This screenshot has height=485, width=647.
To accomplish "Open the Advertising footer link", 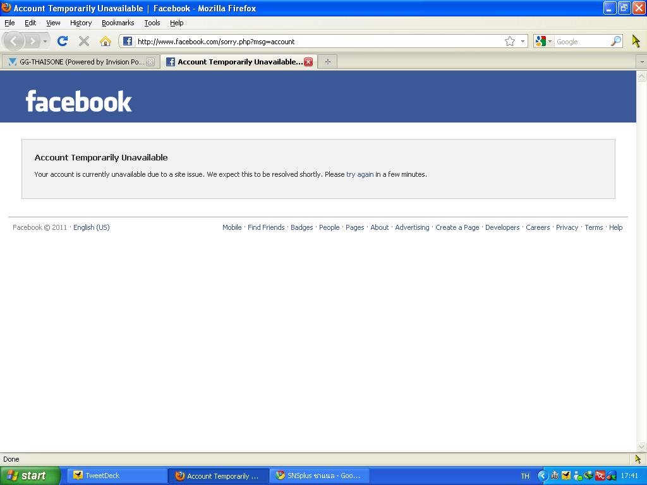I will tap(412, 227).
